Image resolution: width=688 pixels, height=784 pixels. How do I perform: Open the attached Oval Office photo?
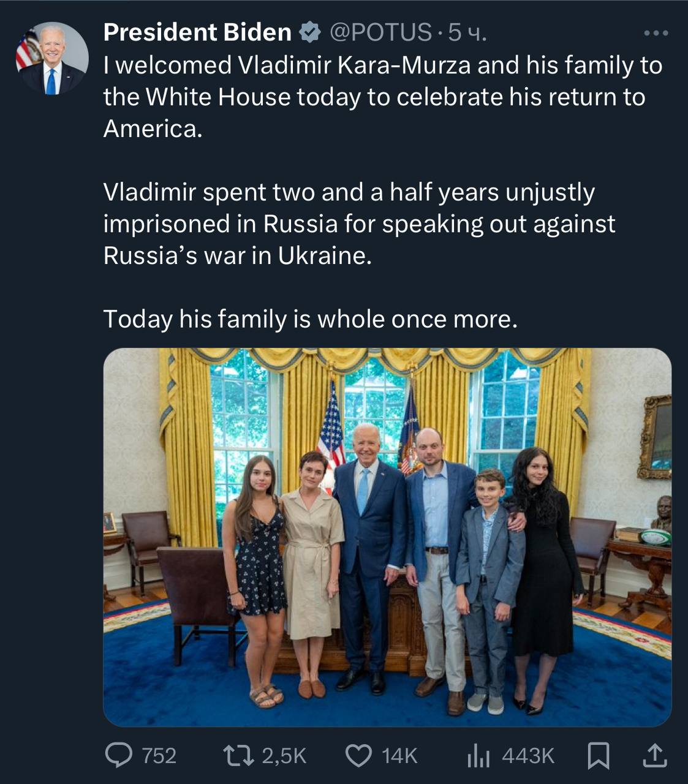387,537
